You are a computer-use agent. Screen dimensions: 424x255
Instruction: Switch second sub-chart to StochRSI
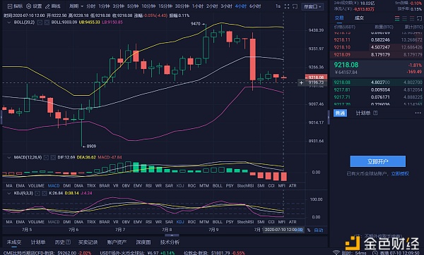(245, 222)
